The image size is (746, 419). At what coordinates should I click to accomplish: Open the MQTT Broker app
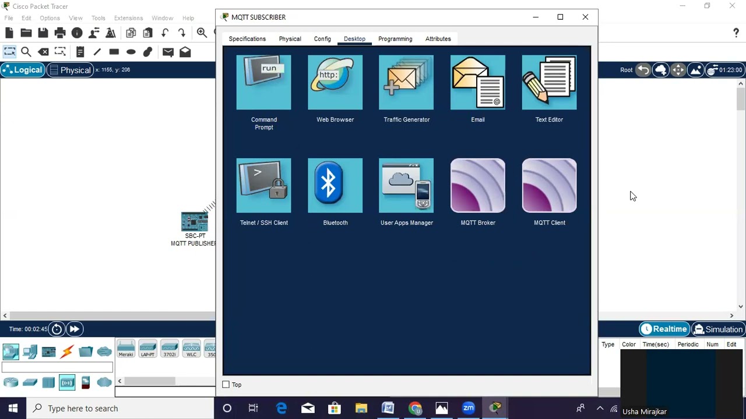pyautogui.click(x=478, y=186)
